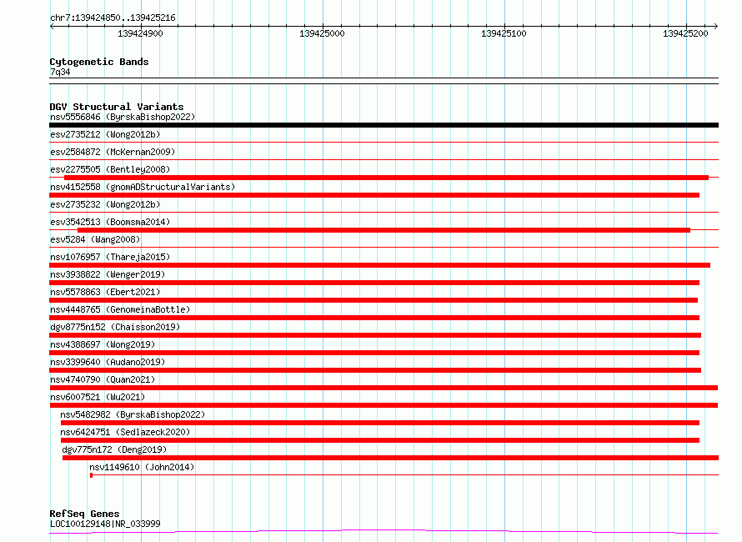Click the red bar under nsv6424751 (Sedlazeck2020)
The width and height of the screenshot is (742, 542).
pyautogui.click(x=380, y=440)
